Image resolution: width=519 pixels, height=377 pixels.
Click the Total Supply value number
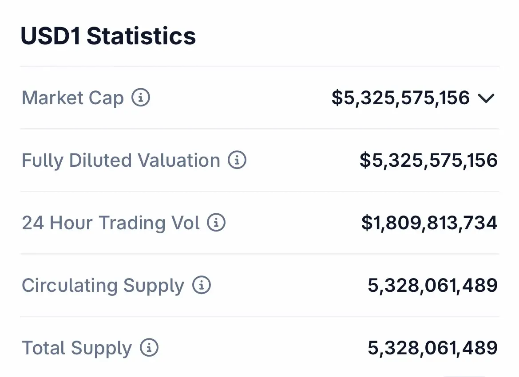432,348
